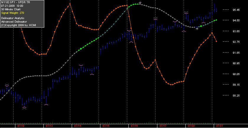Screen dimensions: 248x128
Task: Click the white up-arrow signal near 07/20
Action: [197, 28]
